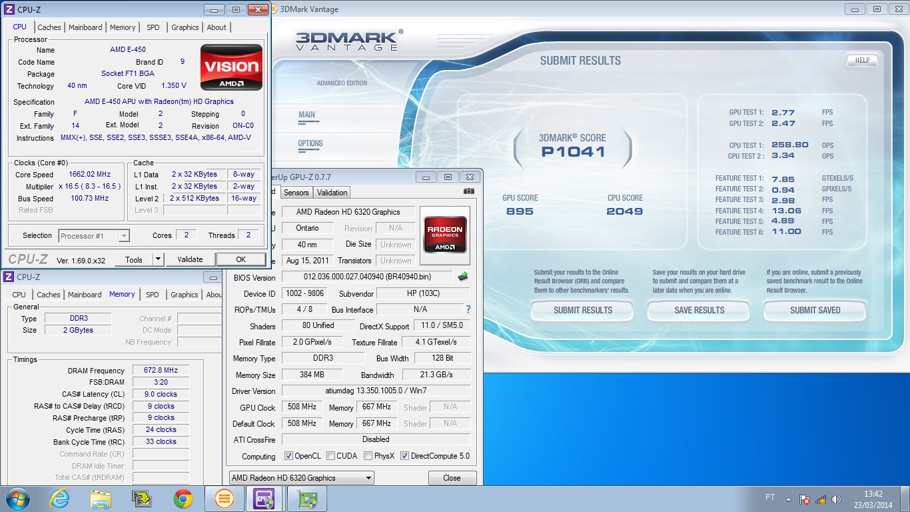Screen dimensions: 910x512
Task: Click the BIOS save chip icon in GPU-Z
Action: coord(463,277)
